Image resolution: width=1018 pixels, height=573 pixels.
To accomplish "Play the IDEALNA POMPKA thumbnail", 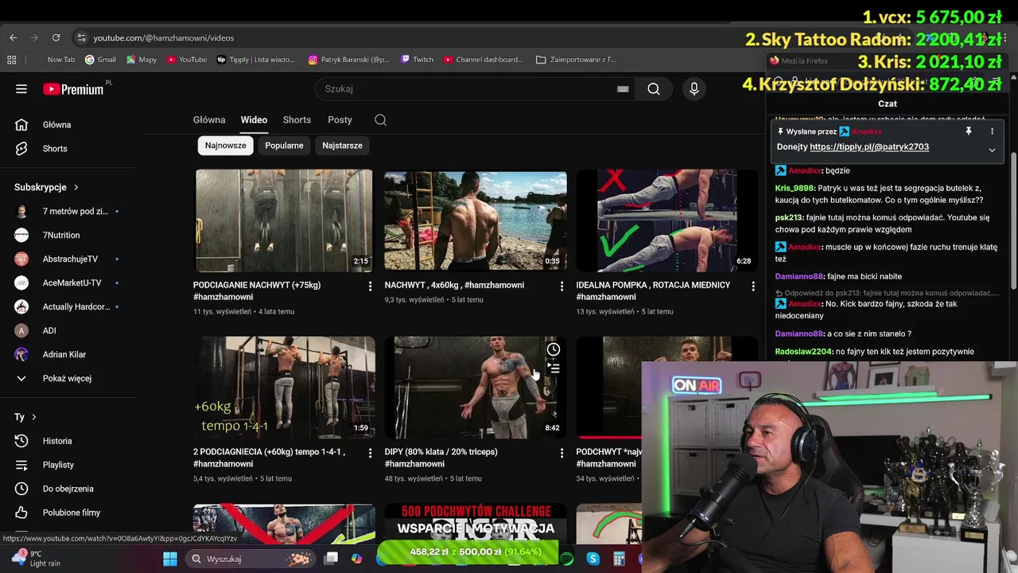I will 666,220.
